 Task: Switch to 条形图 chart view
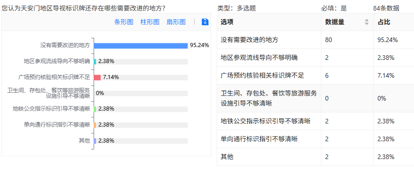tap(123, 22)
